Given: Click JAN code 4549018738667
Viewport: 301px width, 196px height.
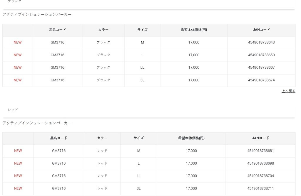Looking at the screenshot, I should tap(261, 67).
